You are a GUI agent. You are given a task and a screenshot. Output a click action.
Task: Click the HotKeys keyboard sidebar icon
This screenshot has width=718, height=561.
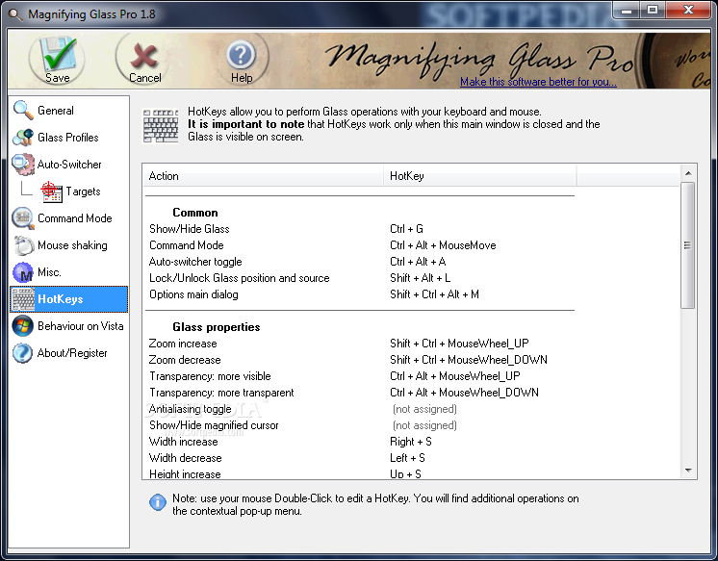(x=23, y=299)
